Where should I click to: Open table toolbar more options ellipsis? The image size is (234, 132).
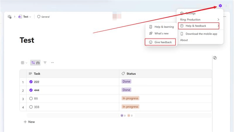click(x=52, y=63)
